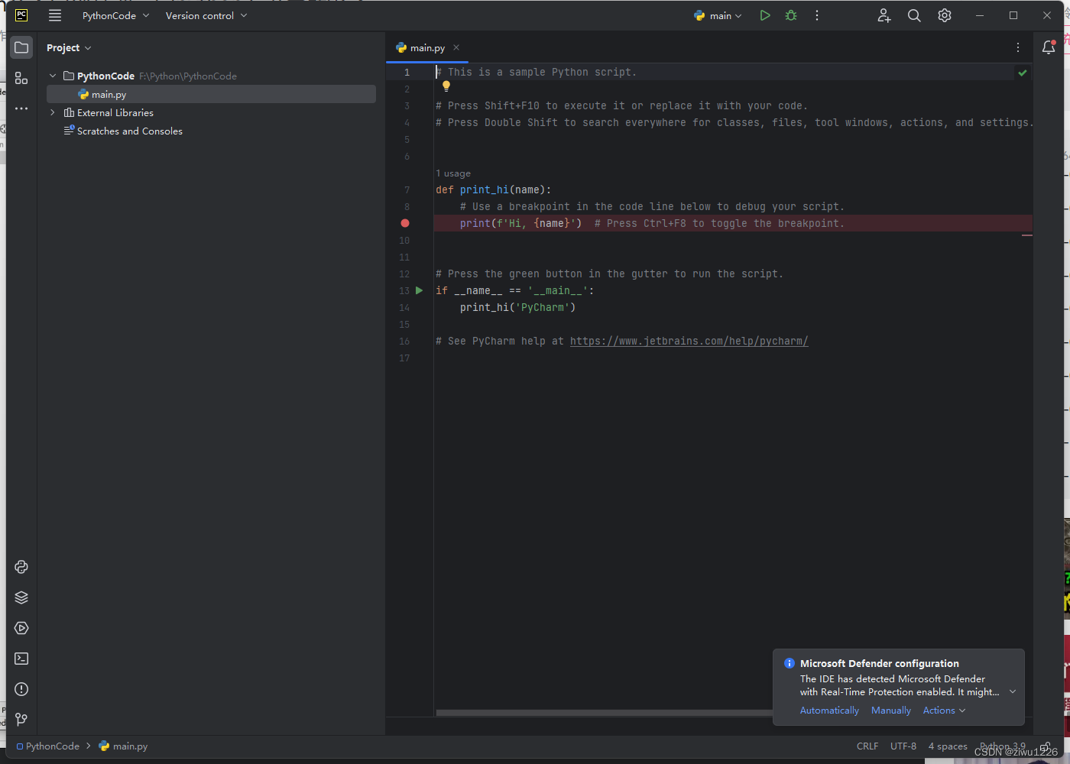The image size is (1070, 764).
Task: Open the PythonCode project dropdown
Action: pos(116,15)
